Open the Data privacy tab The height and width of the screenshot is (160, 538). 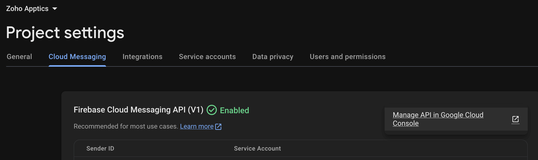click(x=273, y=57)
